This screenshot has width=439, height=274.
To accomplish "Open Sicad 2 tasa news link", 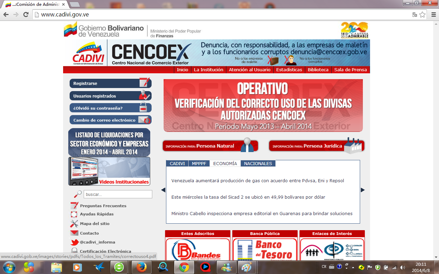I will point(248,197).
